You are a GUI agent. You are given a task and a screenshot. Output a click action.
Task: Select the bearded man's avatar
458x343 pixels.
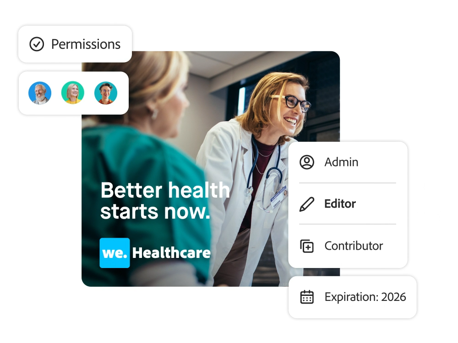click(40, 93)
